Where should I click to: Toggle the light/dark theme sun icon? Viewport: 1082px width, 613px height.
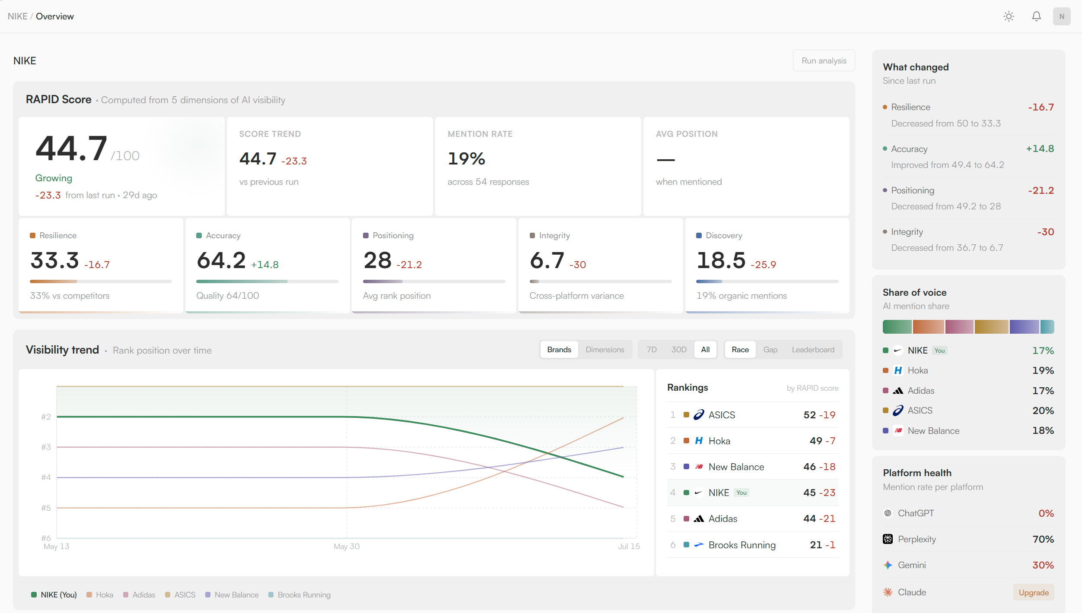point(1009,16)
